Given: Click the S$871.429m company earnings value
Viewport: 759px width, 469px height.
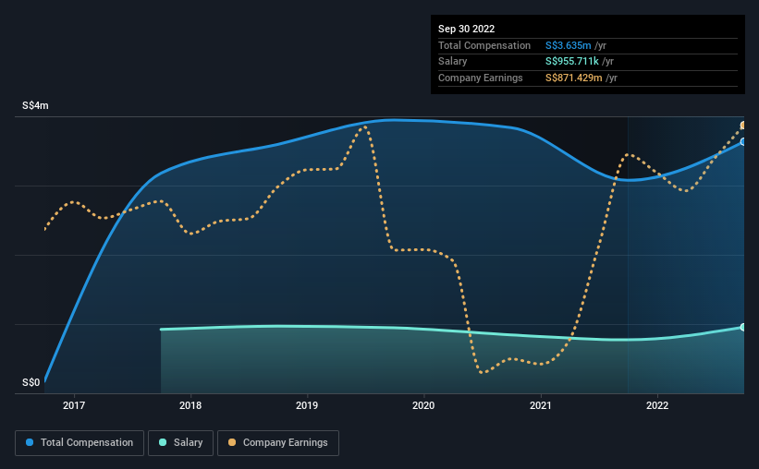Looking at the screenshot, I should [574, 78].
